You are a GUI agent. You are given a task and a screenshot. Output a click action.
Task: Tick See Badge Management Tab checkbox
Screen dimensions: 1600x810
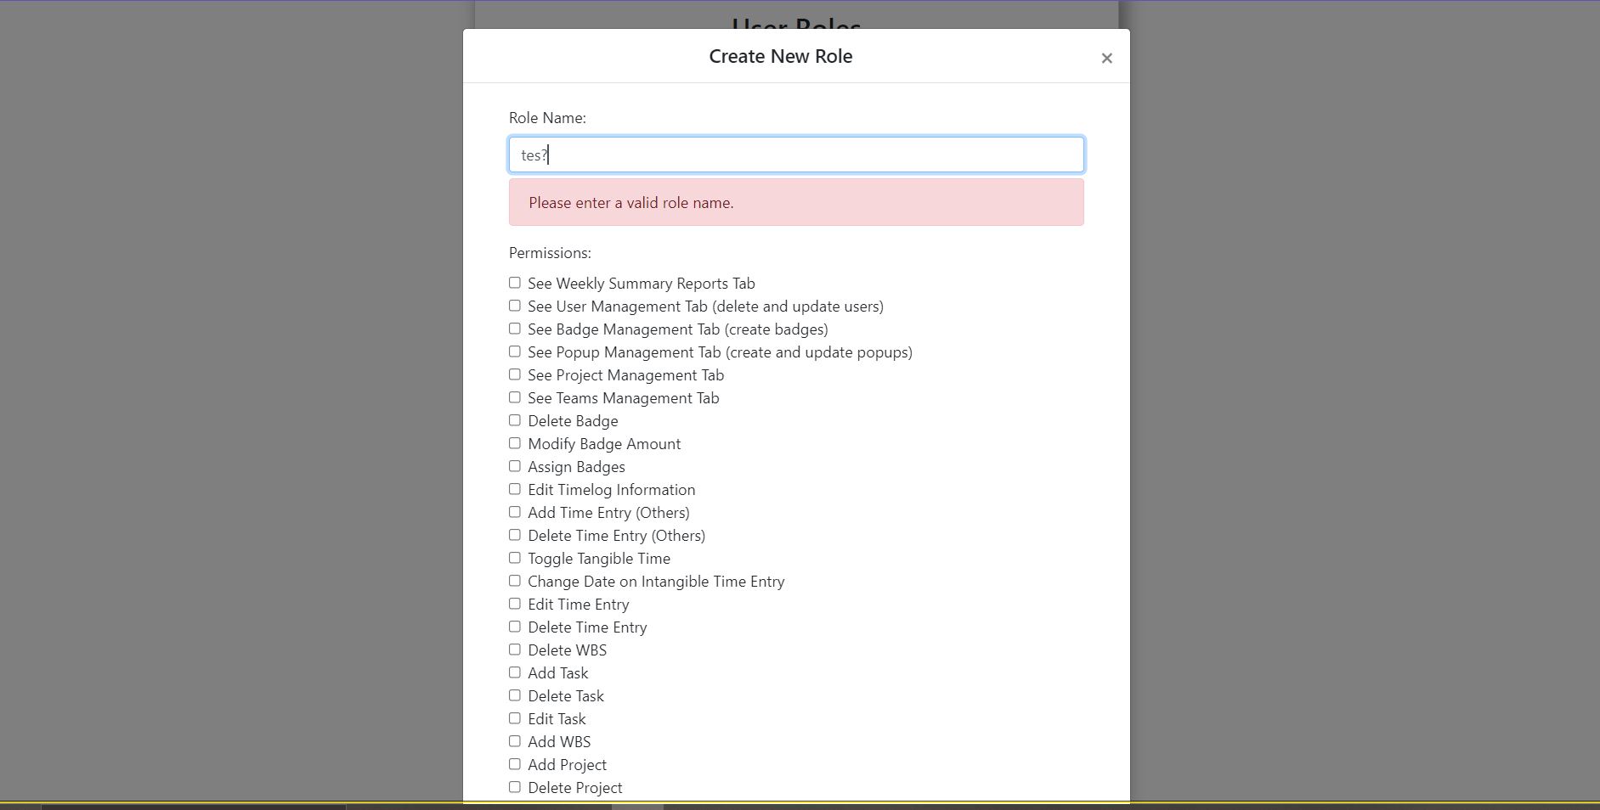tap(515, 329)
